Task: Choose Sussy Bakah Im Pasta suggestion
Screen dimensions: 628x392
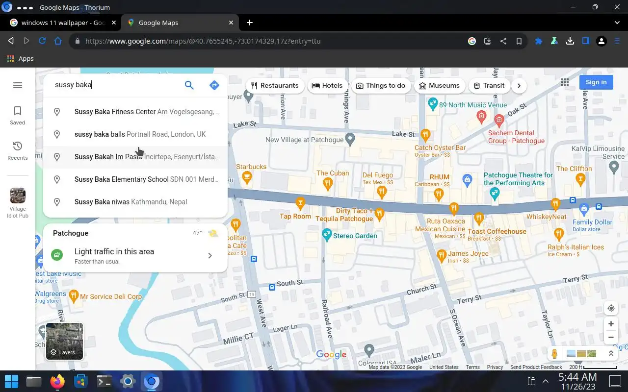Action: [135, 157]
